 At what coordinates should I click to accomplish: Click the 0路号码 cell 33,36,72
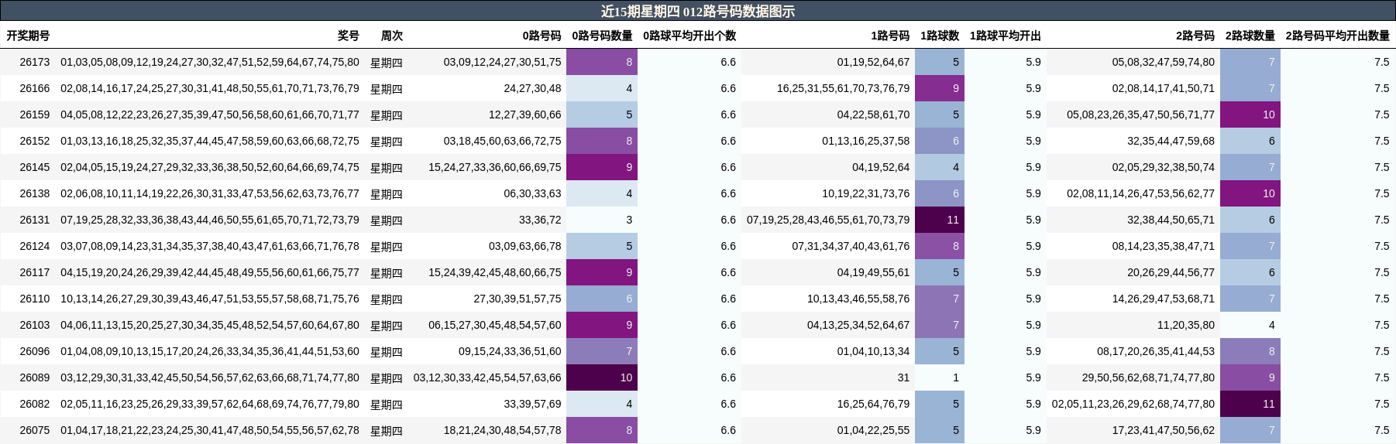540,220
